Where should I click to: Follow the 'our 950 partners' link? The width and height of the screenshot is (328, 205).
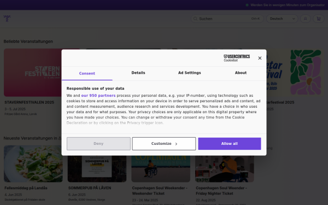98,96
